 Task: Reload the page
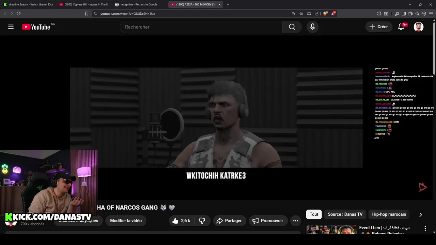point(18,14)
